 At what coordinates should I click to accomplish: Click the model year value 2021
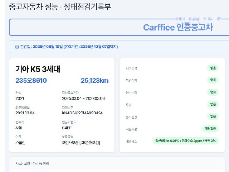pos(20,98)
